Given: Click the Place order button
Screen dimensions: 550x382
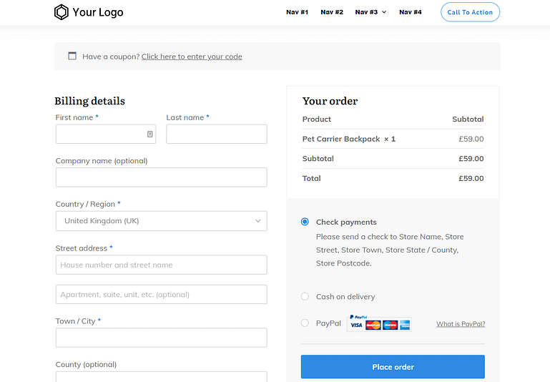Looking at the screenshot, I should pyautogui.click(x=393, y=367).
